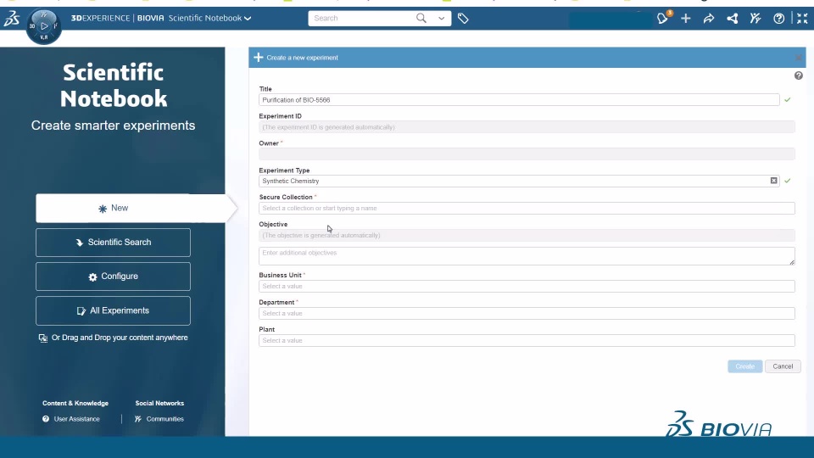Screen dimensions: 814x458
Task: Click the magnifier search icon
Action: (x=421, y=18)
